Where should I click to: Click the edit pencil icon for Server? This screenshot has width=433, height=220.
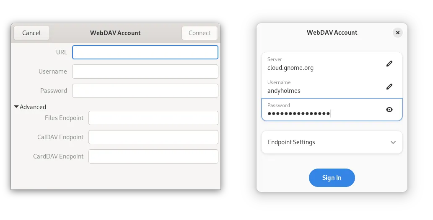[389, 64]
